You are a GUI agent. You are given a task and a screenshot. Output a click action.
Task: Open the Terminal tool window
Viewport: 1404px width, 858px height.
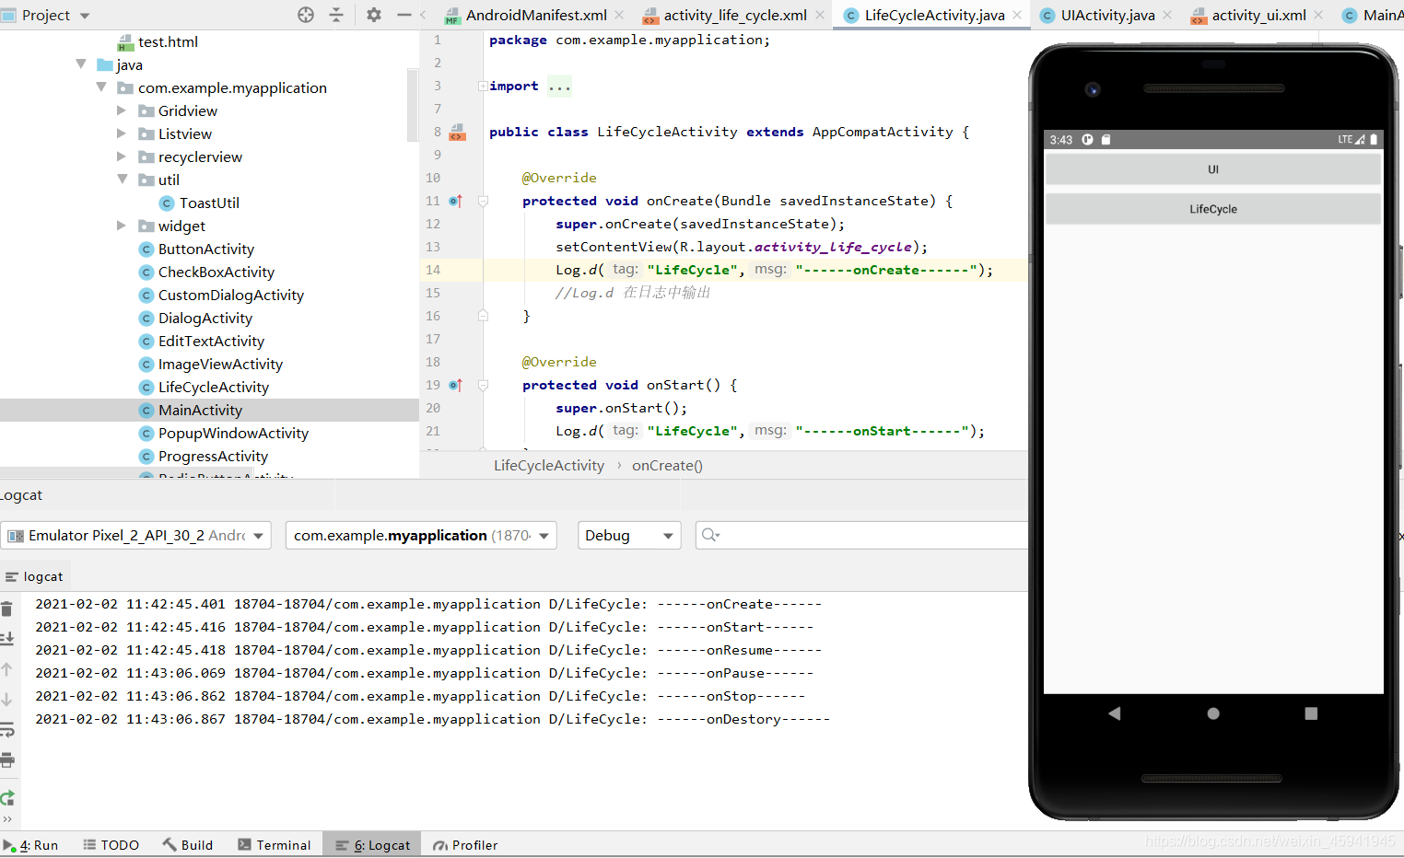click(x=275, y=845)
